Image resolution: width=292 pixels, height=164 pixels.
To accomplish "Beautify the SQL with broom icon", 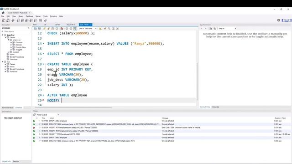I will pos(105,29).
